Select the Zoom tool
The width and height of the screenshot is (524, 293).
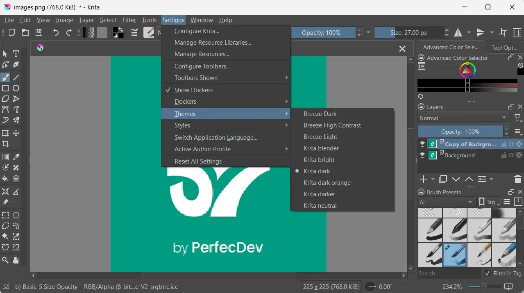pos(6,260)
